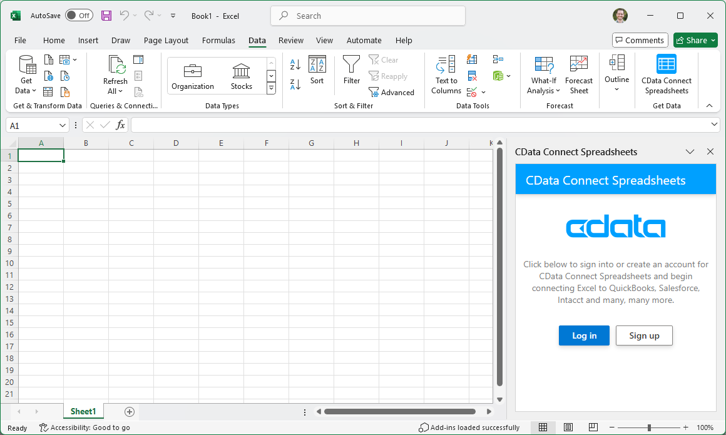Click the Search box in title bar

pos(368,16)
